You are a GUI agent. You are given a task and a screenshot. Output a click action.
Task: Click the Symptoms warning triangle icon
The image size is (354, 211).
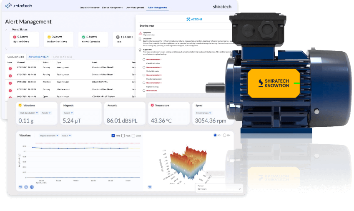(141, 33)
